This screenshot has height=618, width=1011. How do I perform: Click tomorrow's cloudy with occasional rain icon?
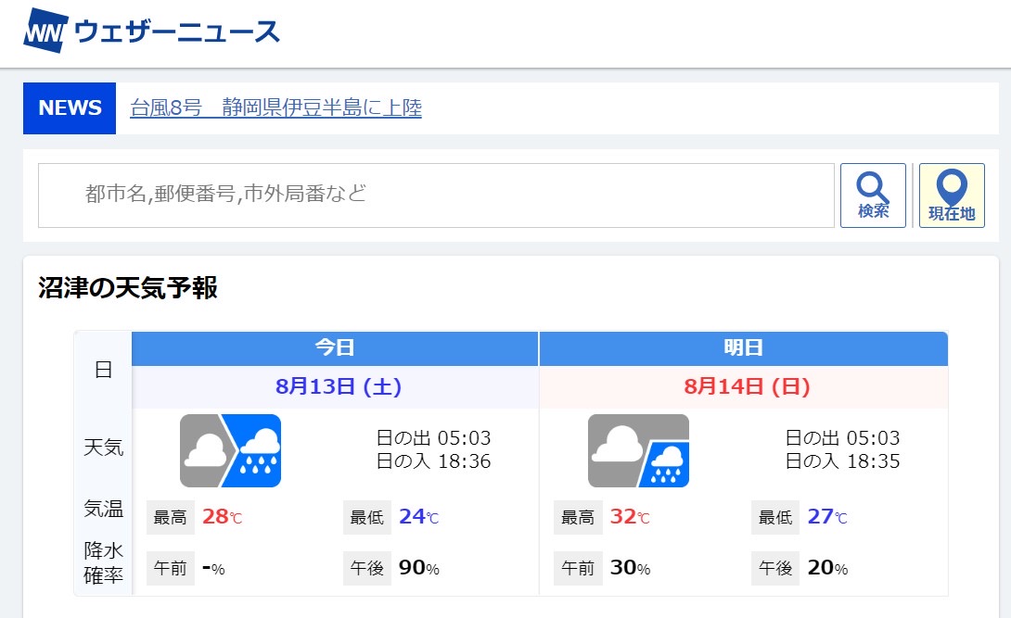638,450
